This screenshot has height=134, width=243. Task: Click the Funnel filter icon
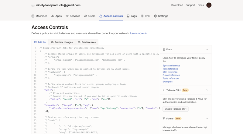[x=164, y=119]
